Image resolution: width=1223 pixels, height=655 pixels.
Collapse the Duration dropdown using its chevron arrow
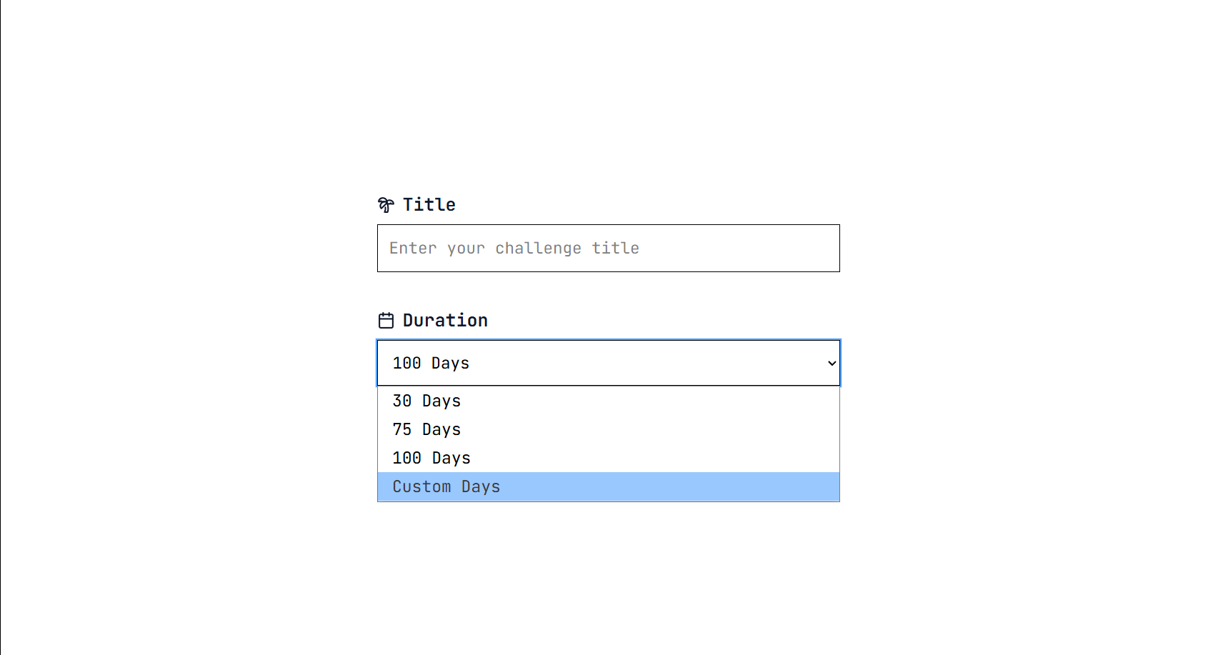click(832, 363)
